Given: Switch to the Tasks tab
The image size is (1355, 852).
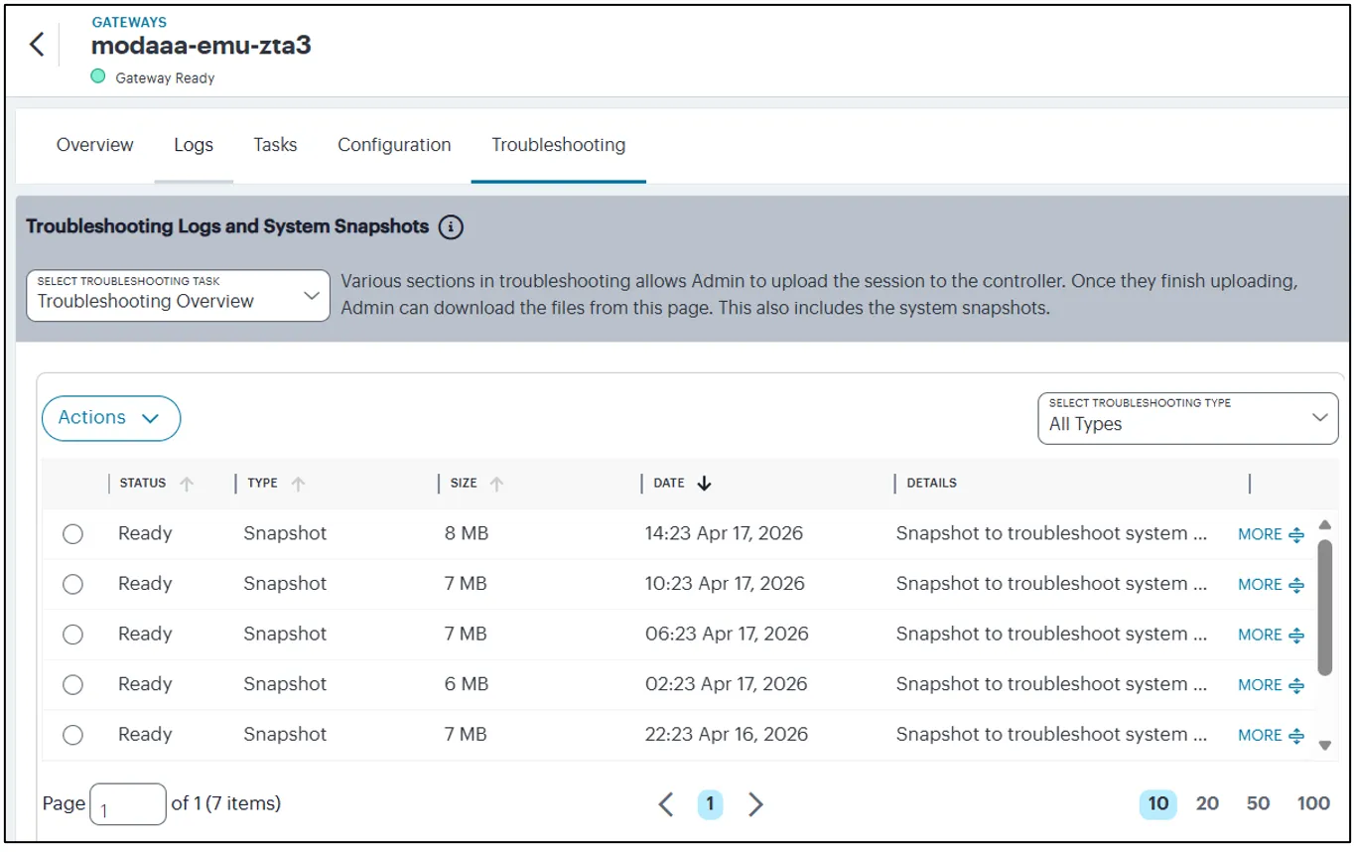Looking at the screenshot, I should (x=275, y=145).
